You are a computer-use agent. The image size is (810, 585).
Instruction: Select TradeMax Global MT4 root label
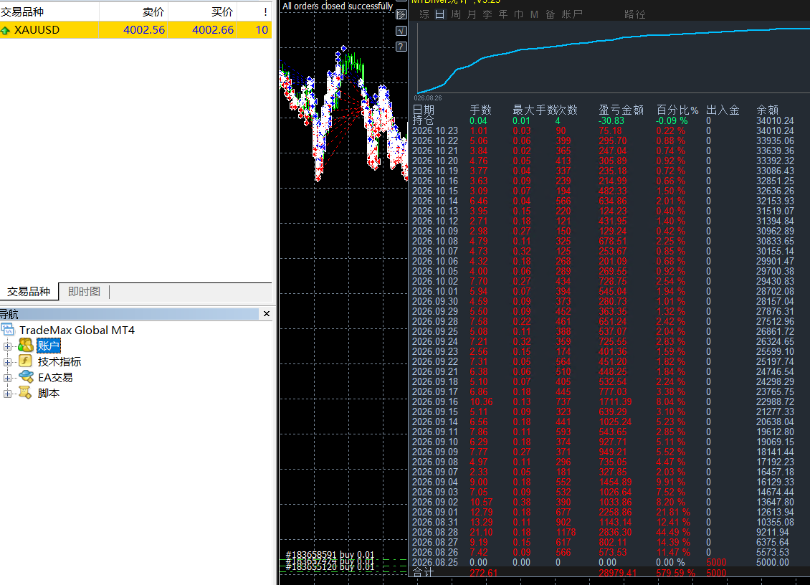[77, 330]
